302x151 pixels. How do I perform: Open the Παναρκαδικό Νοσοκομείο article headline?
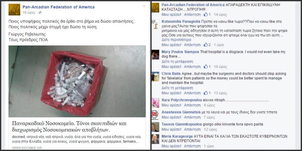pyautogui.click(x=69, y=127)
